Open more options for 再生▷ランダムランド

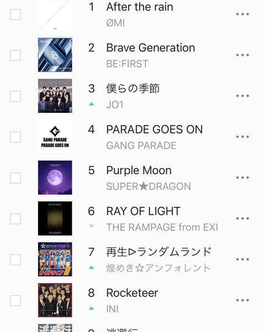click(x=242, y=260)
